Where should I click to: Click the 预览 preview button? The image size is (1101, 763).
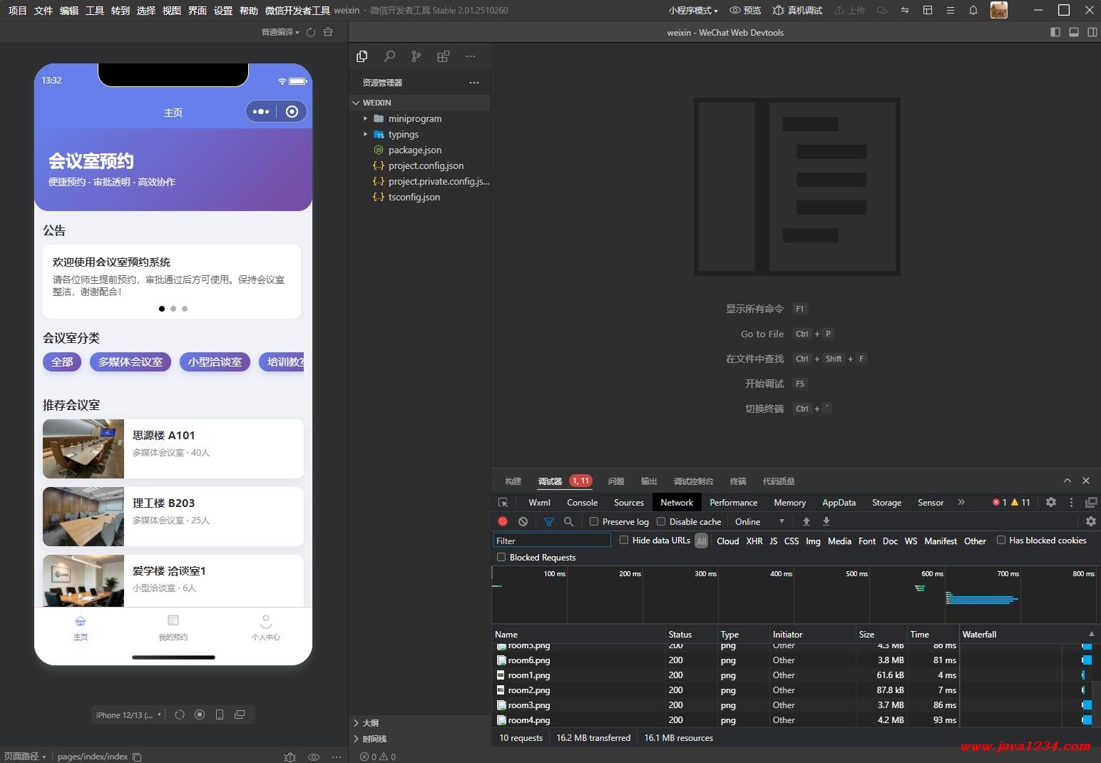pos(745,10)
